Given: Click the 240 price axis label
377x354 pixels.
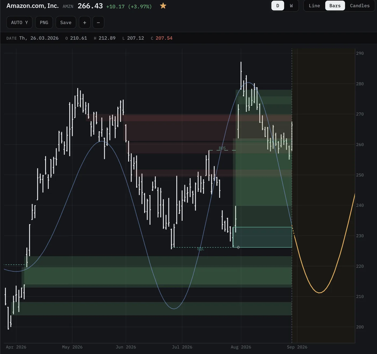Looking at the screenshot, I should click(x=360, y=205).
